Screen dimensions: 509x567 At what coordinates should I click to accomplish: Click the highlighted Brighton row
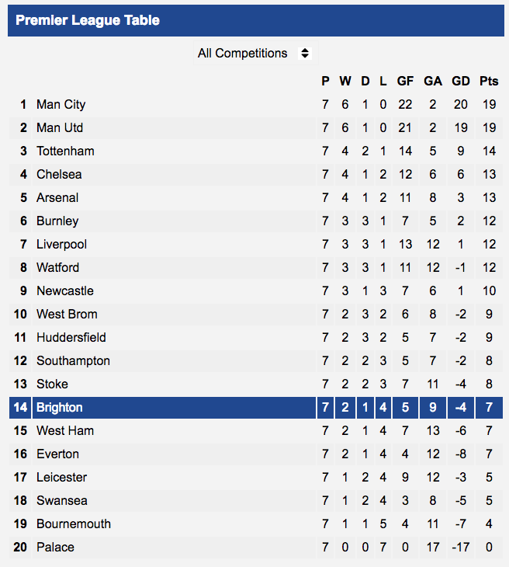click(256, 408)
